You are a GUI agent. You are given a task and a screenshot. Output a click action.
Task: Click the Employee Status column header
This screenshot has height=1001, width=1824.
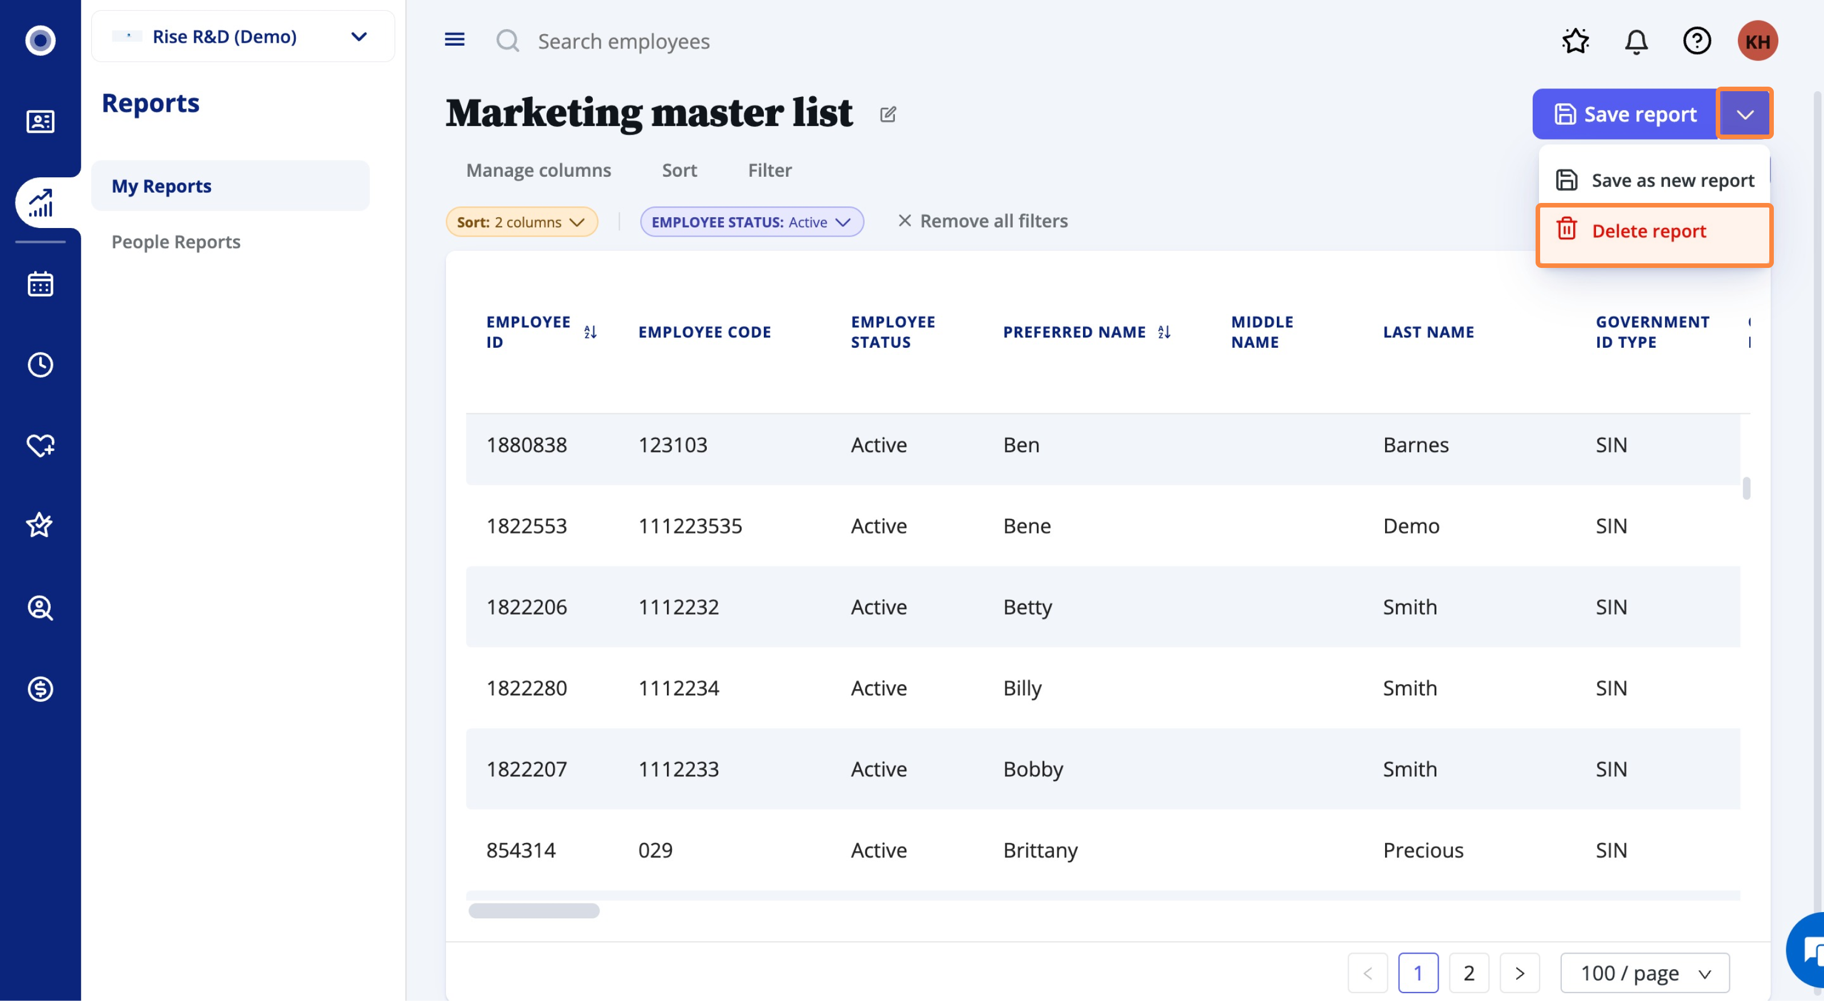(x=893, y=332)
